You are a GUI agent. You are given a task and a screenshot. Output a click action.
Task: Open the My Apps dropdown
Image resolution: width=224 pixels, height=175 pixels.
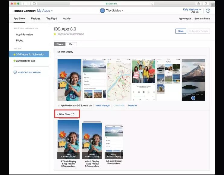45,11
